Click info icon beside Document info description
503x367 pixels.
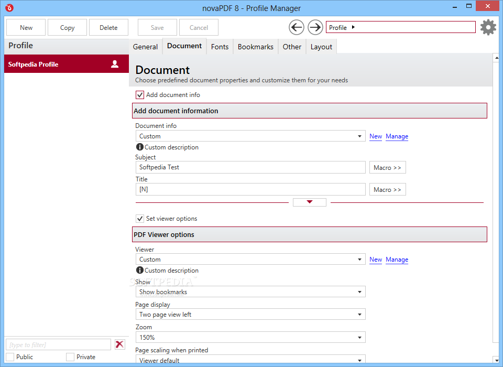(x=139, y=147)
